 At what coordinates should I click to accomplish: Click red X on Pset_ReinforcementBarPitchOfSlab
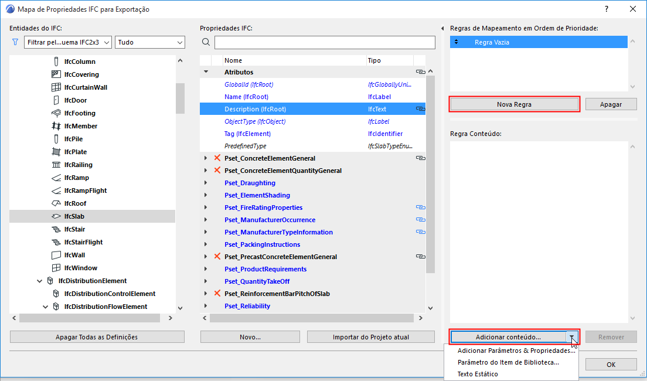click(x=217, y=294)
